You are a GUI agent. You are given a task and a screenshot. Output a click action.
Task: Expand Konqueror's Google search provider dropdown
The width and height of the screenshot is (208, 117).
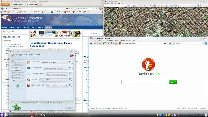coord(203,43)
